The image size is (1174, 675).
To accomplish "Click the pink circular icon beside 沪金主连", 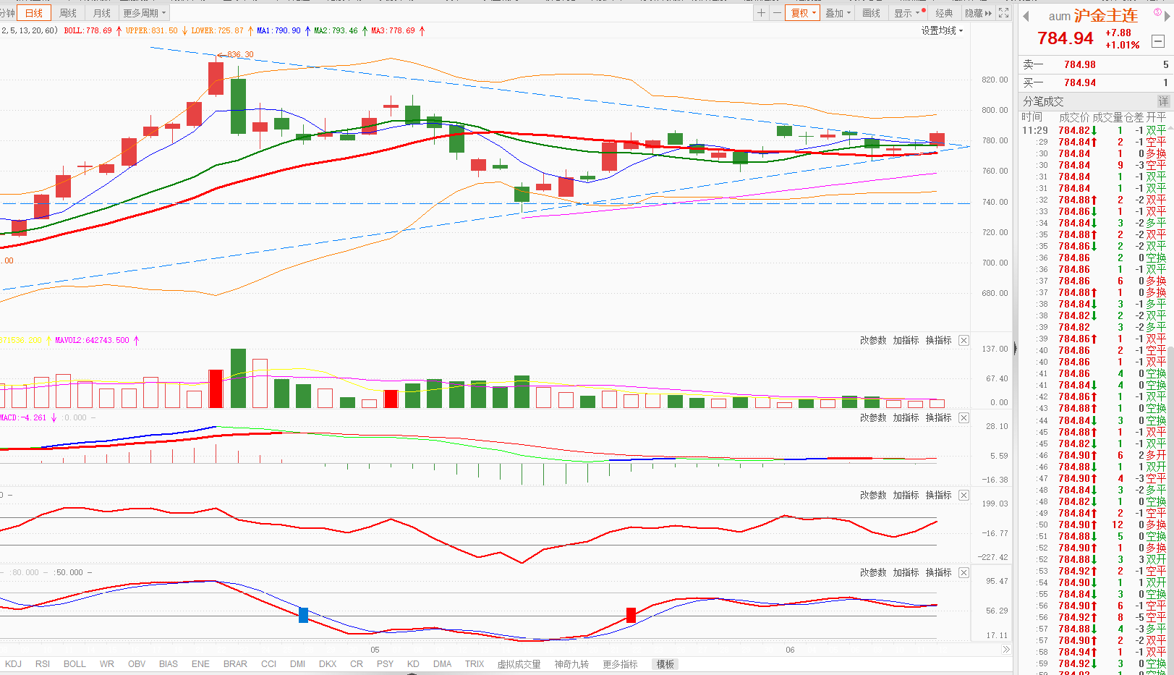I will click(x=1157, y=12).
